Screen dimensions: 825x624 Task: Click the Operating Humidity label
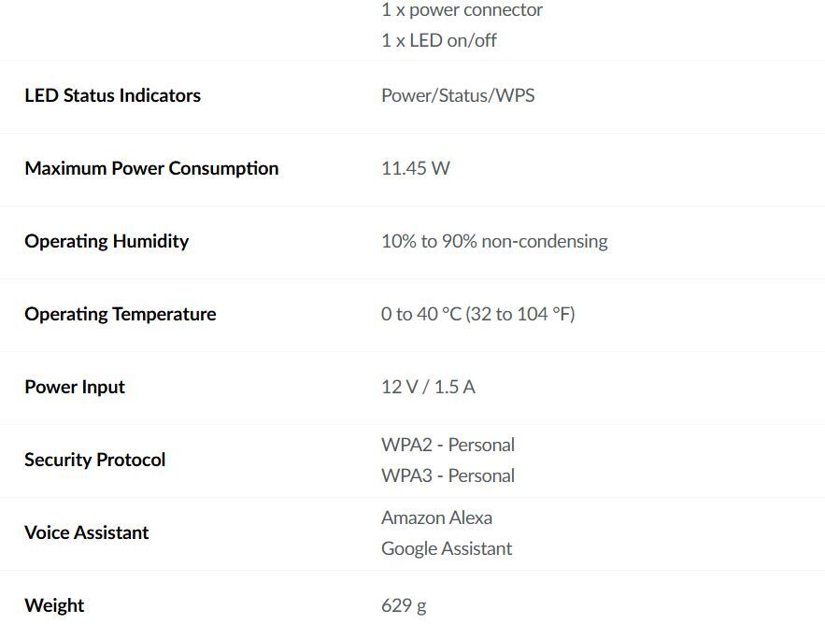pyautogui.click(x=107, y=241)
